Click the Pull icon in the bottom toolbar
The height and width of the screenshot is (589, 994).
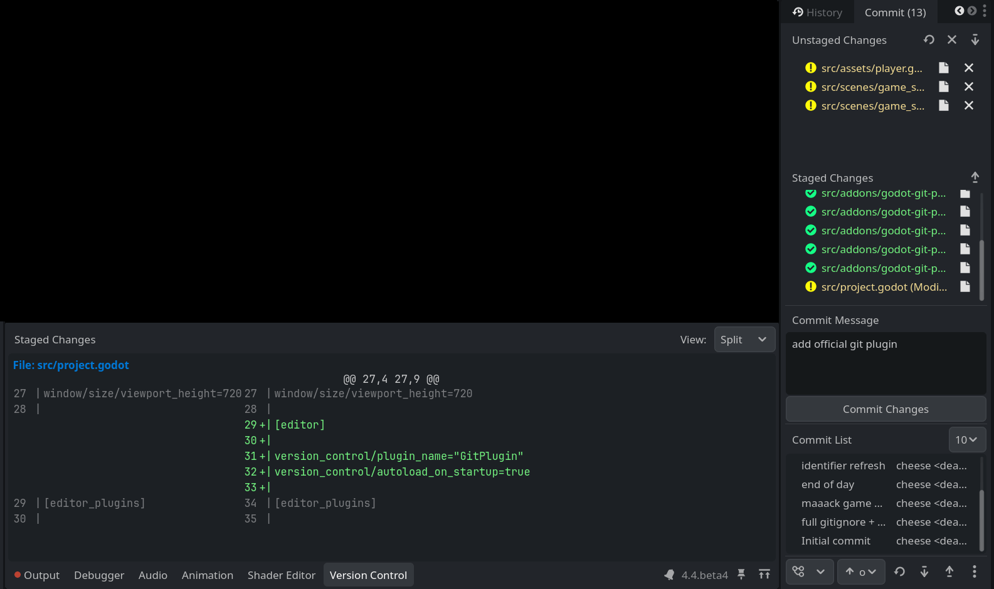924,571
